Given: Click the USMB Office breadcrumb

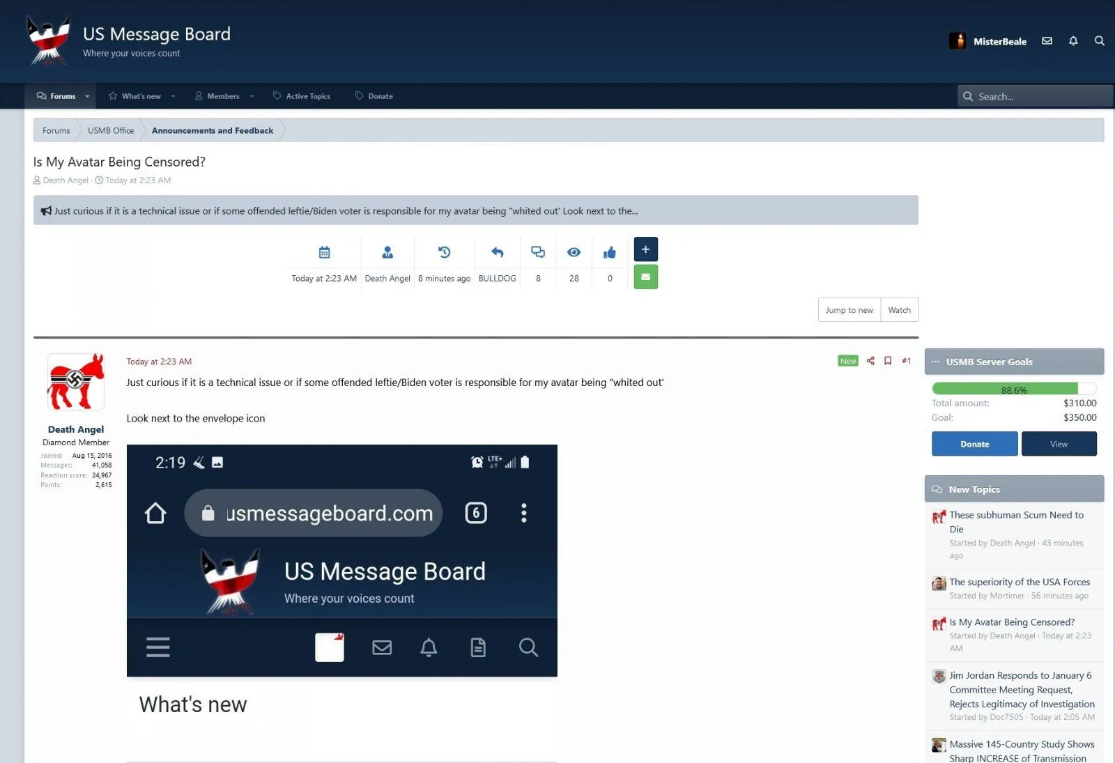Looking at the screenshot, I should pos(111,130).
